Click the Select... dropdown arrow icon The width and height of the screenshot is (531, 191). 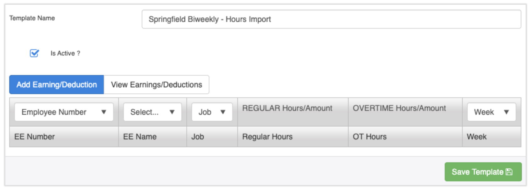[172, 112]
